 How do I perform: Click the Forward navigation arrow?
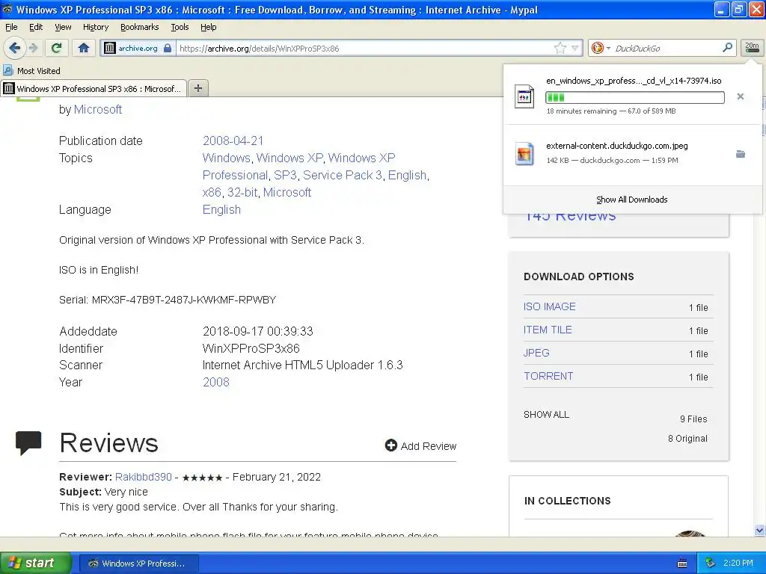[x=34, y=48]
